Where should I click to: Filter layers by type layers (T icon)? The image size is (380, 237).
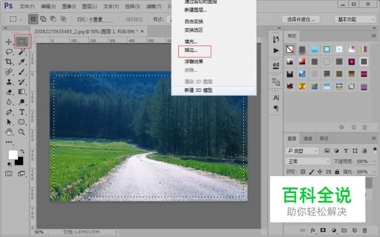pyautogui.click(x=346, y=151)
